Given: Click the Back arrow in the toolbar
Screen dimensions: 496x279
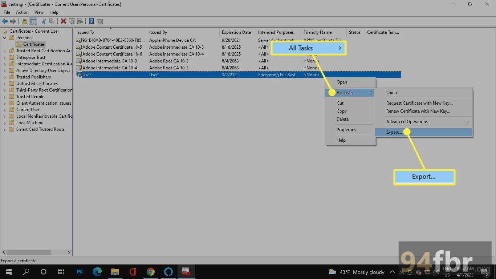Looking at the screenshot, I should pos(5,21).
